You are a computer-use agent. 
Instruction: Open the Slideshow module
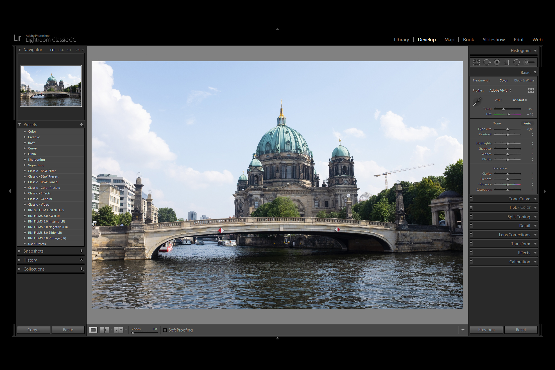coord(494,39)
